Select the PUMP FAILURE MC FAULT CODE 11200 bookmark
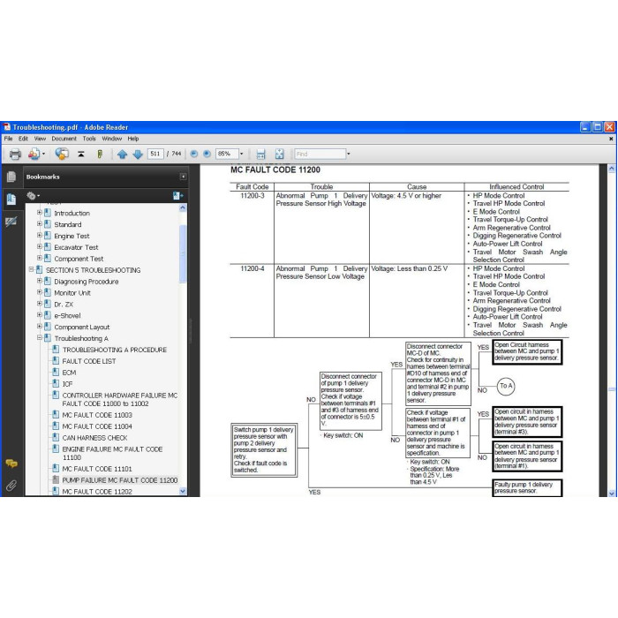618x618 pixels. [120, 480]
